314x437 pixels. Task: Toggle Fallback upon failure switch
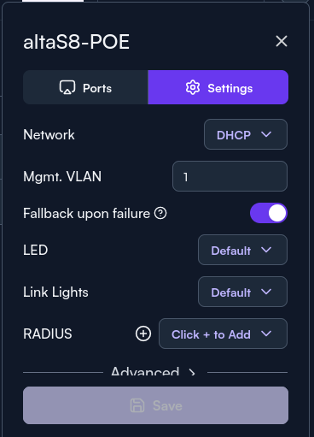tap(269, 213)
